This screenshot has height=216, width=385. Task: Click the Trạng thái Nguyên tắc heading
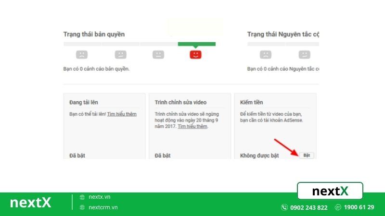point(283,34)
